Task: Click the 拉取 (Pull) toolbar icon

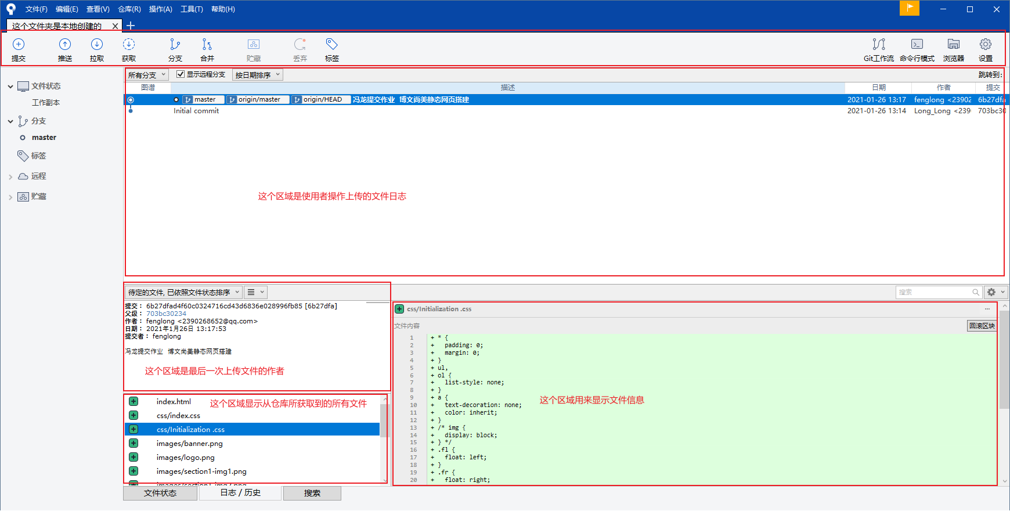Action: pyautogui.click(x=97, y=44)
